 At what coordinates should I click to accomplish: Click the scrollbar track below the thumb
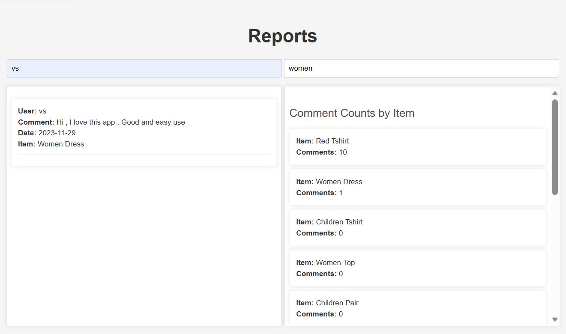click(555, 257)
